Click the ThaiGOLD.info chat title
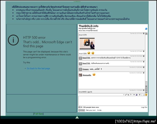This screenshot has width=157, height=124. click(88, 26)
